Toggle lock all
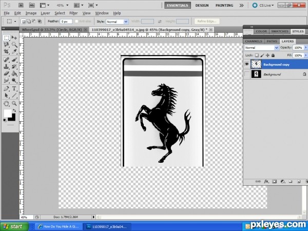 273,55
